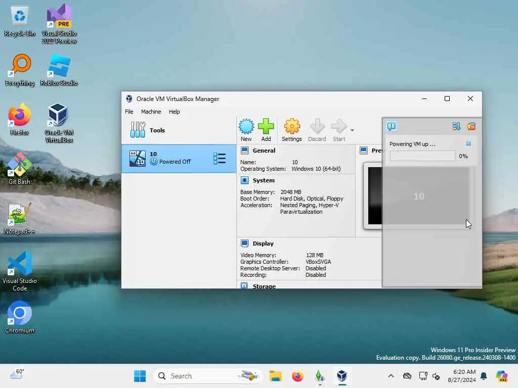Maximize the VirtualBox Manager window
518x388 pixels.
click(x=447, y=99)
